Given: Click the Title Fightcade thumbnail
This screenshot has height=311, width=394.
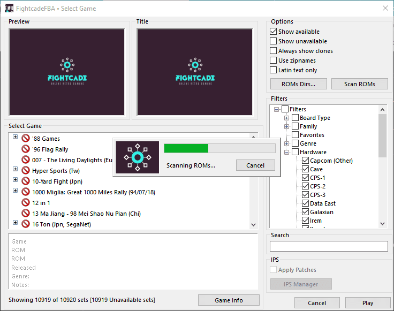Looking at the screenshot, I should pyautogui.click(x=195, y=72).
